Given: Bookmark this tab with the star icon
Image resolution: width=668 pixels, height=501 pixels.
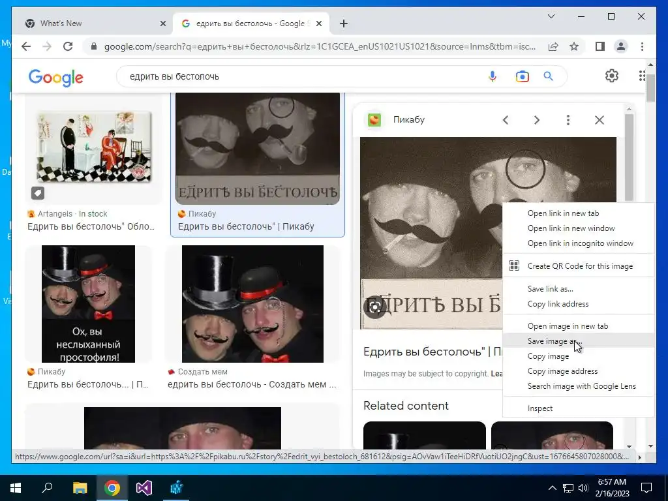Looking at the screenshot, I should 574,46.
